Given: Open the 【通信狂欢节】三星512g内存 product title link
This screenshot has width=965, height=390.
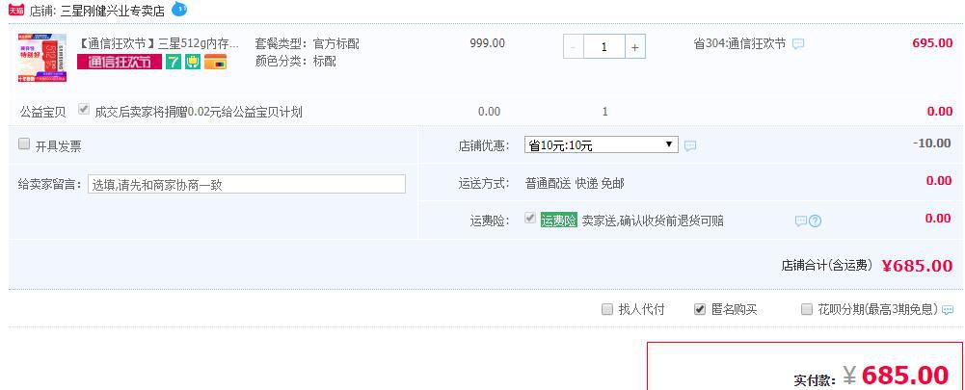Looking at the screenshot, I should pos(158,43).
